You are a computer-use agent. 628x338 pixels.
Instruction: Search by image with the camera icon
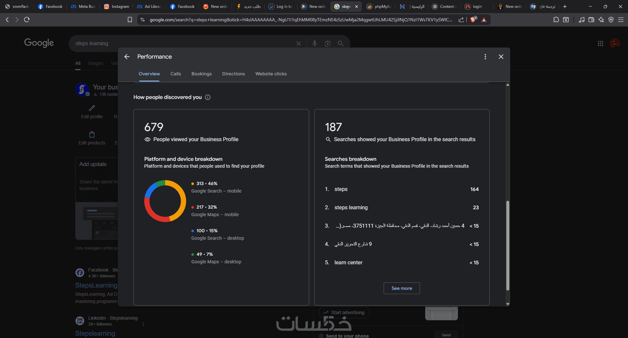pyautogui.click(x=328, y=44)
